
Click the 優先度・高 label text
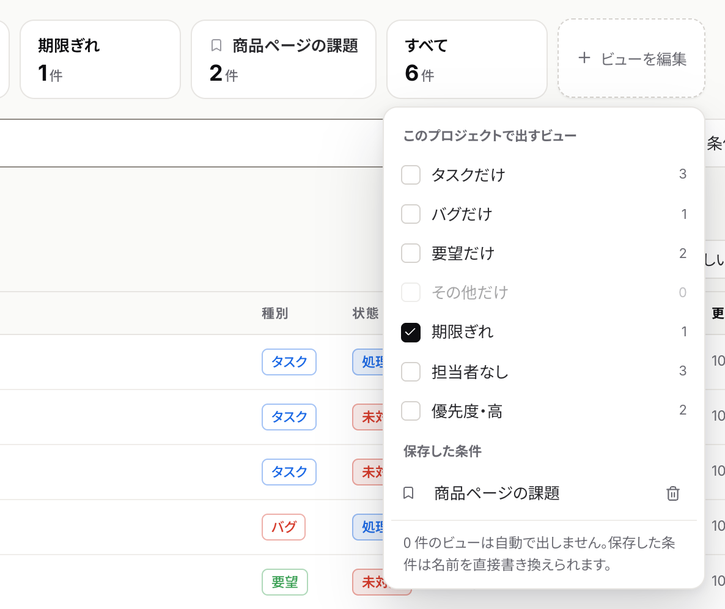pyautogui.click(x=467, y=411)
